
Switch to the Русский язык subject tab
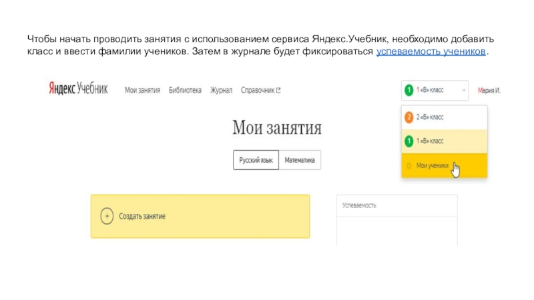click(256, 161)
